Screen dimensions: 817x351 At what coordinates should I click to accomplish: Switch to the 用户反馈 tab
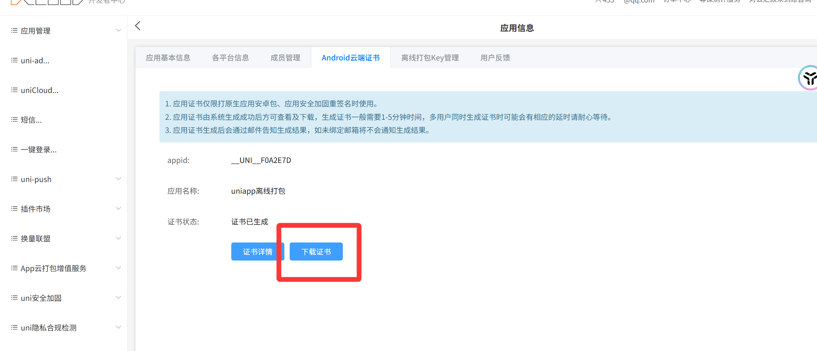[x=495, y=58]
